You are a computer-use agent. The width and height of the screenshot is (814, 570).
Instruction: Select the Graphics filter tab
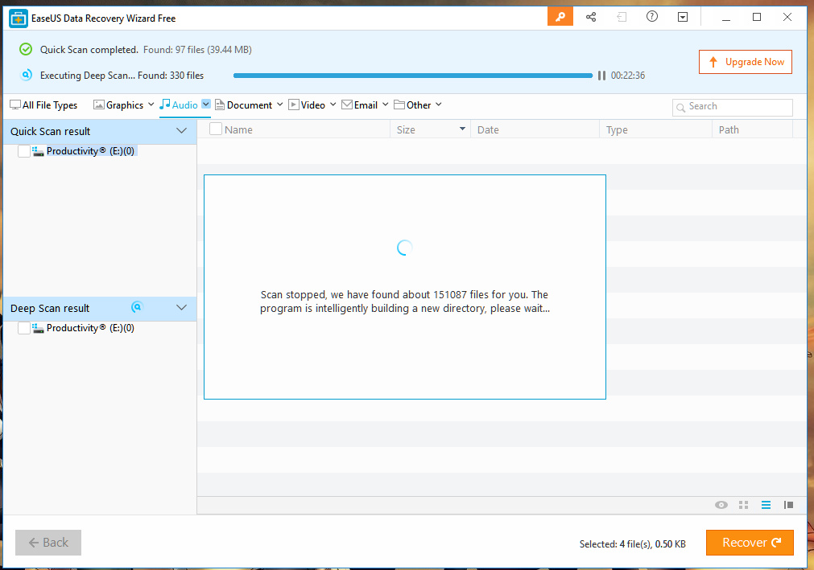tap(118, 105)
